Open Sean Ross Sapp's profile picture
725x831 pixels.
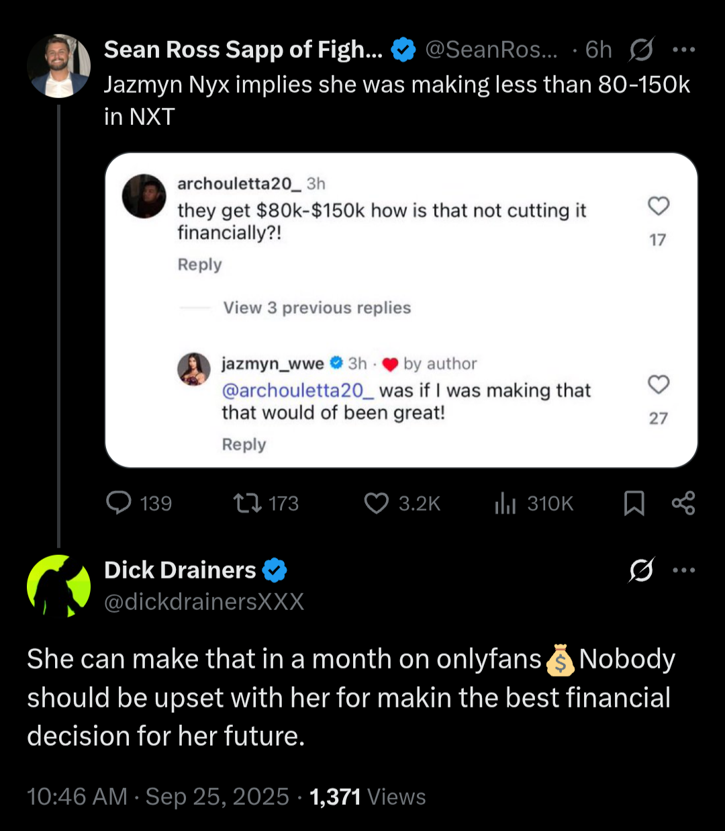pyautogui.click(x=58, y=66)
